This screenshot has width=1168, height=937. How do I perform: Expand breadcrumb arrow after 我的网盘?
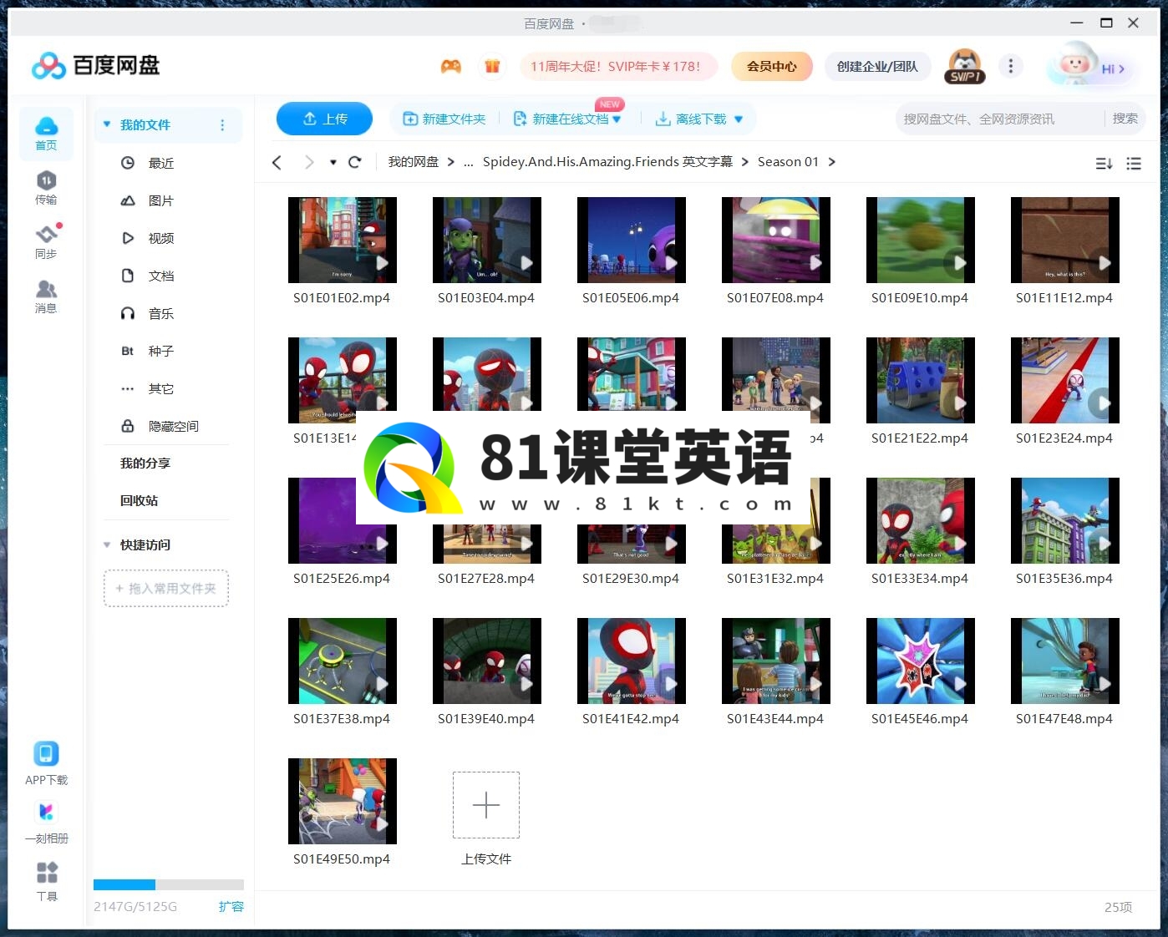pos(451,162)
